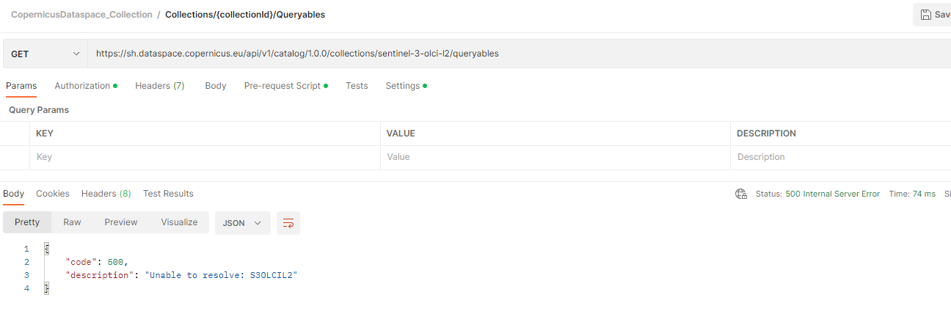Click the globe network icon
The image size is (951, 336).
click(740, 194)
